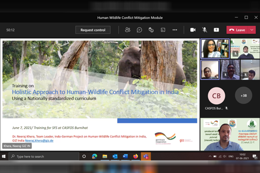Image resolution: width=260 pixels, height=173 pixels.
Task: Open Microsoft Edge from the taskbar
Action: click(x=95, y=156)
